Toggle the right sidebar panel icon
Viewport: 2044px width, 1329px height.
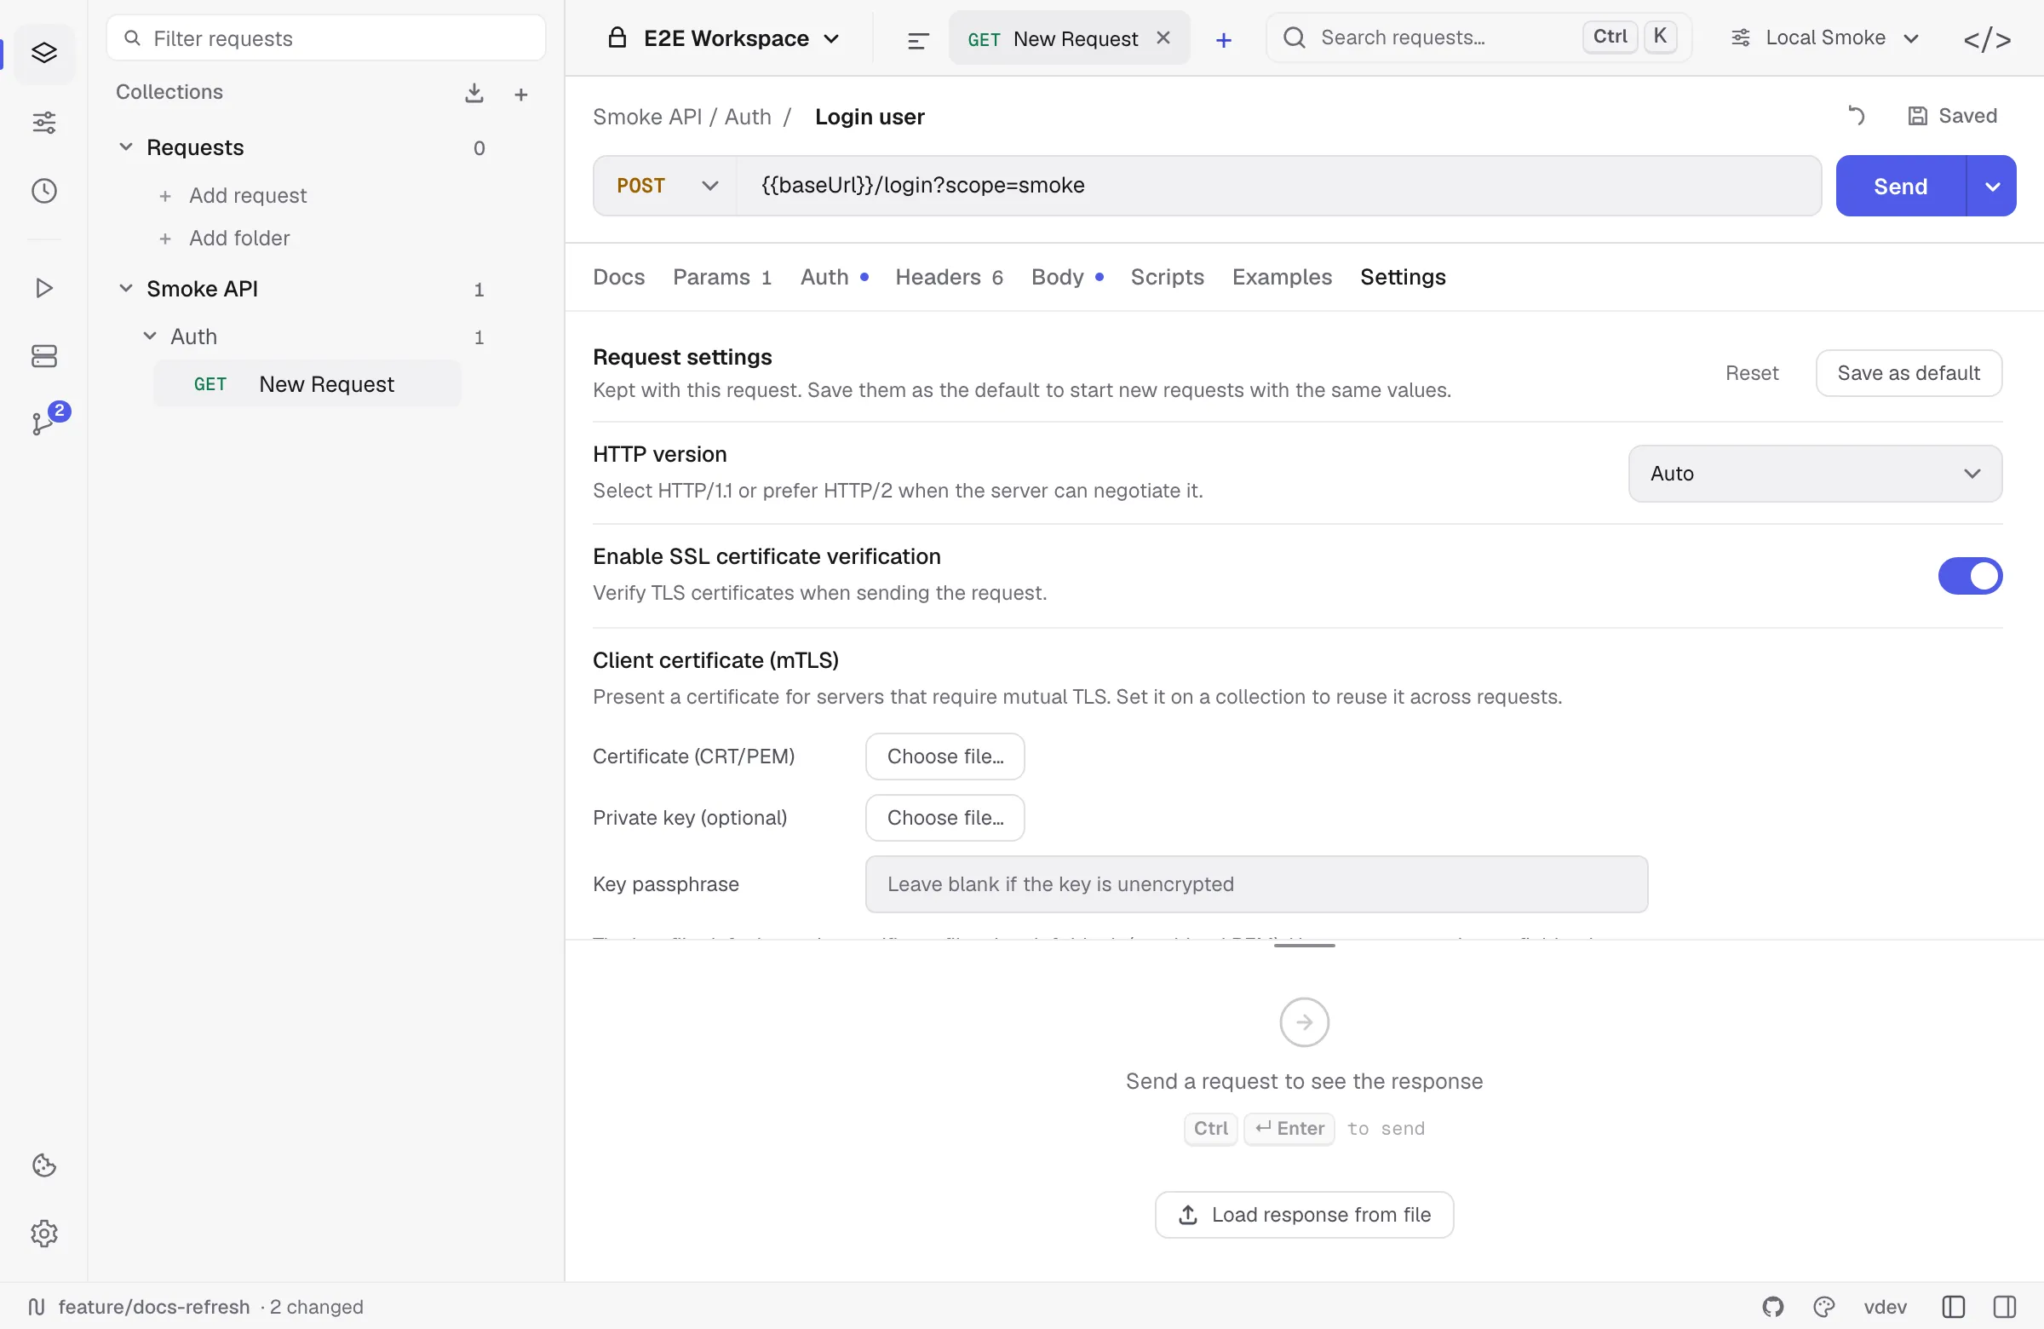click(2005, 1307)
